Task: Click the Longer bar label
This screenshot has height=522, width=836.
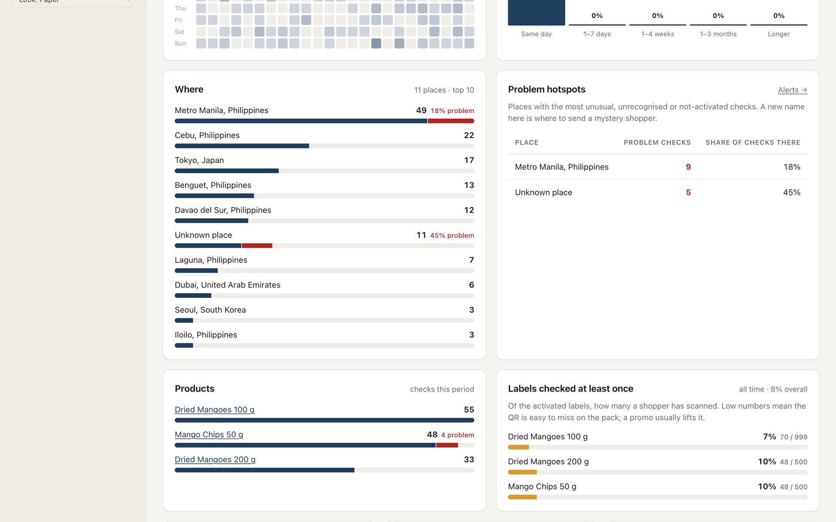Action: tap(779, 34)
